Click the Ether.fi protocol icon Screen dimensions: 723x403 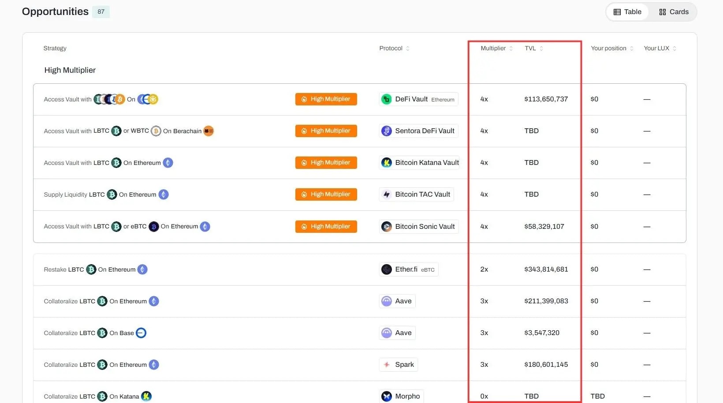(387, 269)
